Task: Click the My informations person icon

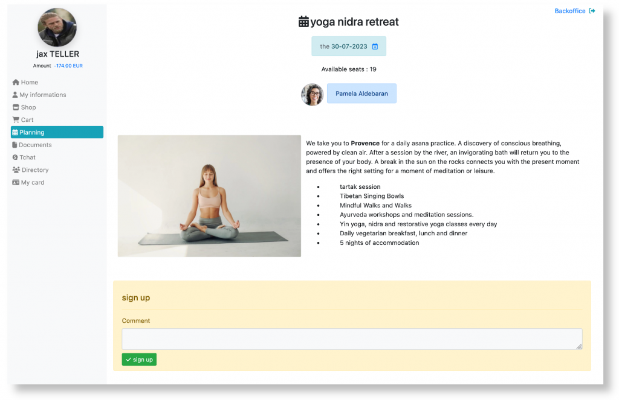Action: pos(15,95)
